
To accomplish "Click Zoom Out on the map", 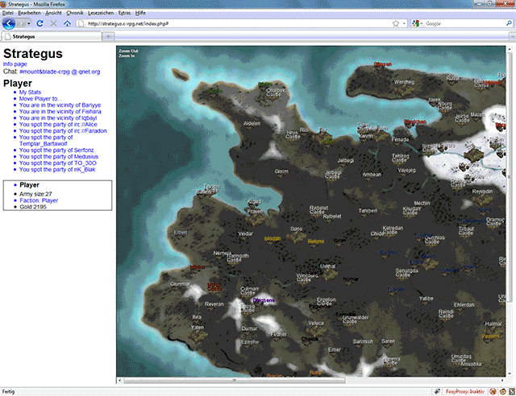I will coord(128,52).
